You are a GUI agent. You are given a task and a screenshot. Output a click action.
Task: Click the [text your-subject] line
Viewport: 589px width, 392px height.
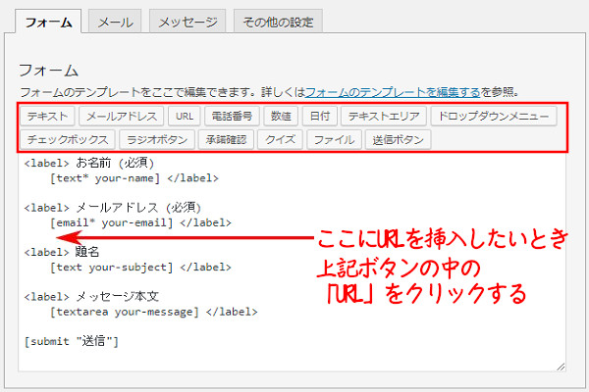click(x=140, y=268)
